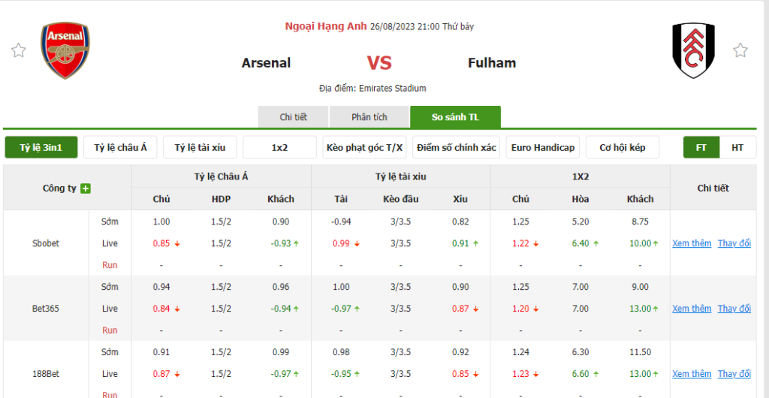Show Tỷ lệ châu Á odds
The width and height of the screenshot is (769, 398).
[121, 148]
